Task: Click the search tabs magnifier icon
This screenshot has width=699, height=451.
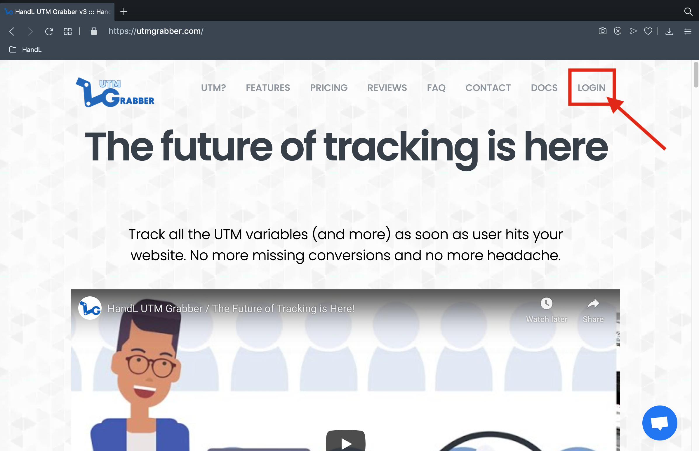Action: [688, 12]
